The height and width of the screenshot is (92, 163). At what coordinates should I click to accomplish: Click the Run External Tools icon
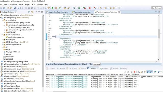coord(84,8)
